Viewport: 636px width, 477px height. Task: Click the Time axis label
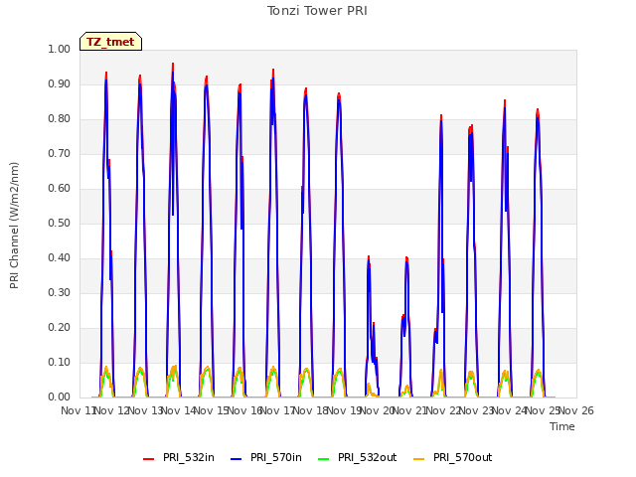562,426
